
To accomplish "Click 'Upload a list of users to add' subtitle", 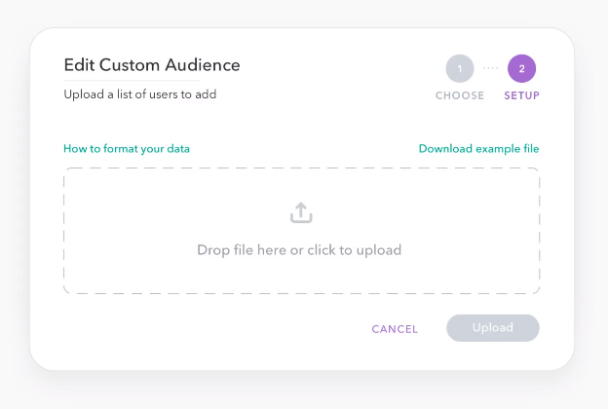I will pos(140,94).
